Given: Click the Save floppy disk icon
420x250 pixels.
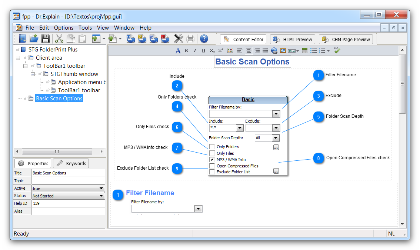Looking at the screenshot, I should click(x=46, y=39).
